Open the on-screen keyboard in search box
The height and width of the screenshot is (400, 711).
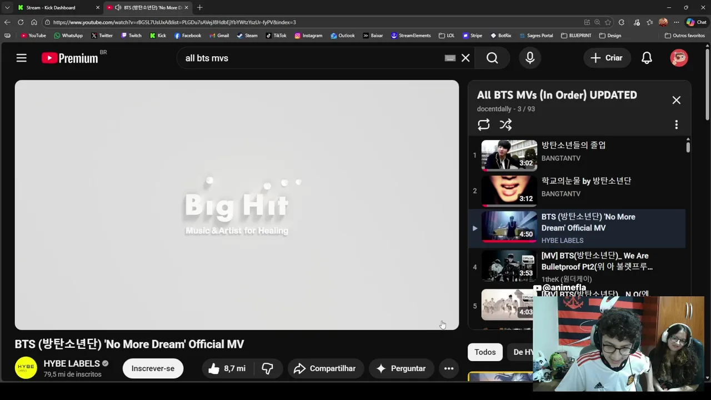[450, 58]
